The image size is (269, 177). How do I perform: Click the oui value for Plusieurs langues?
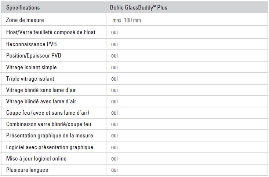click(114, 170)
